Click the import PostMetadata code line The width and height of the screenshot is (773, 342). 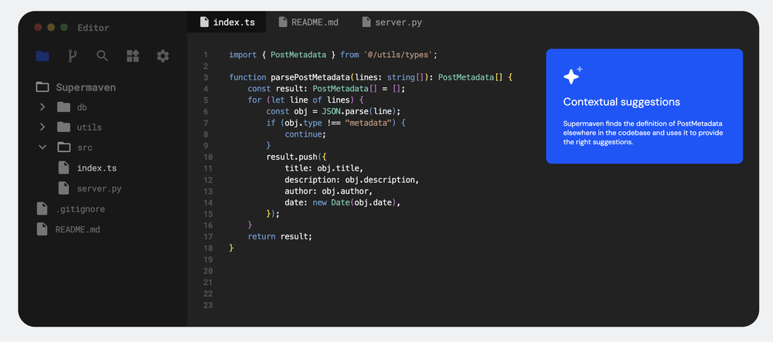click(x=333, y=55)
